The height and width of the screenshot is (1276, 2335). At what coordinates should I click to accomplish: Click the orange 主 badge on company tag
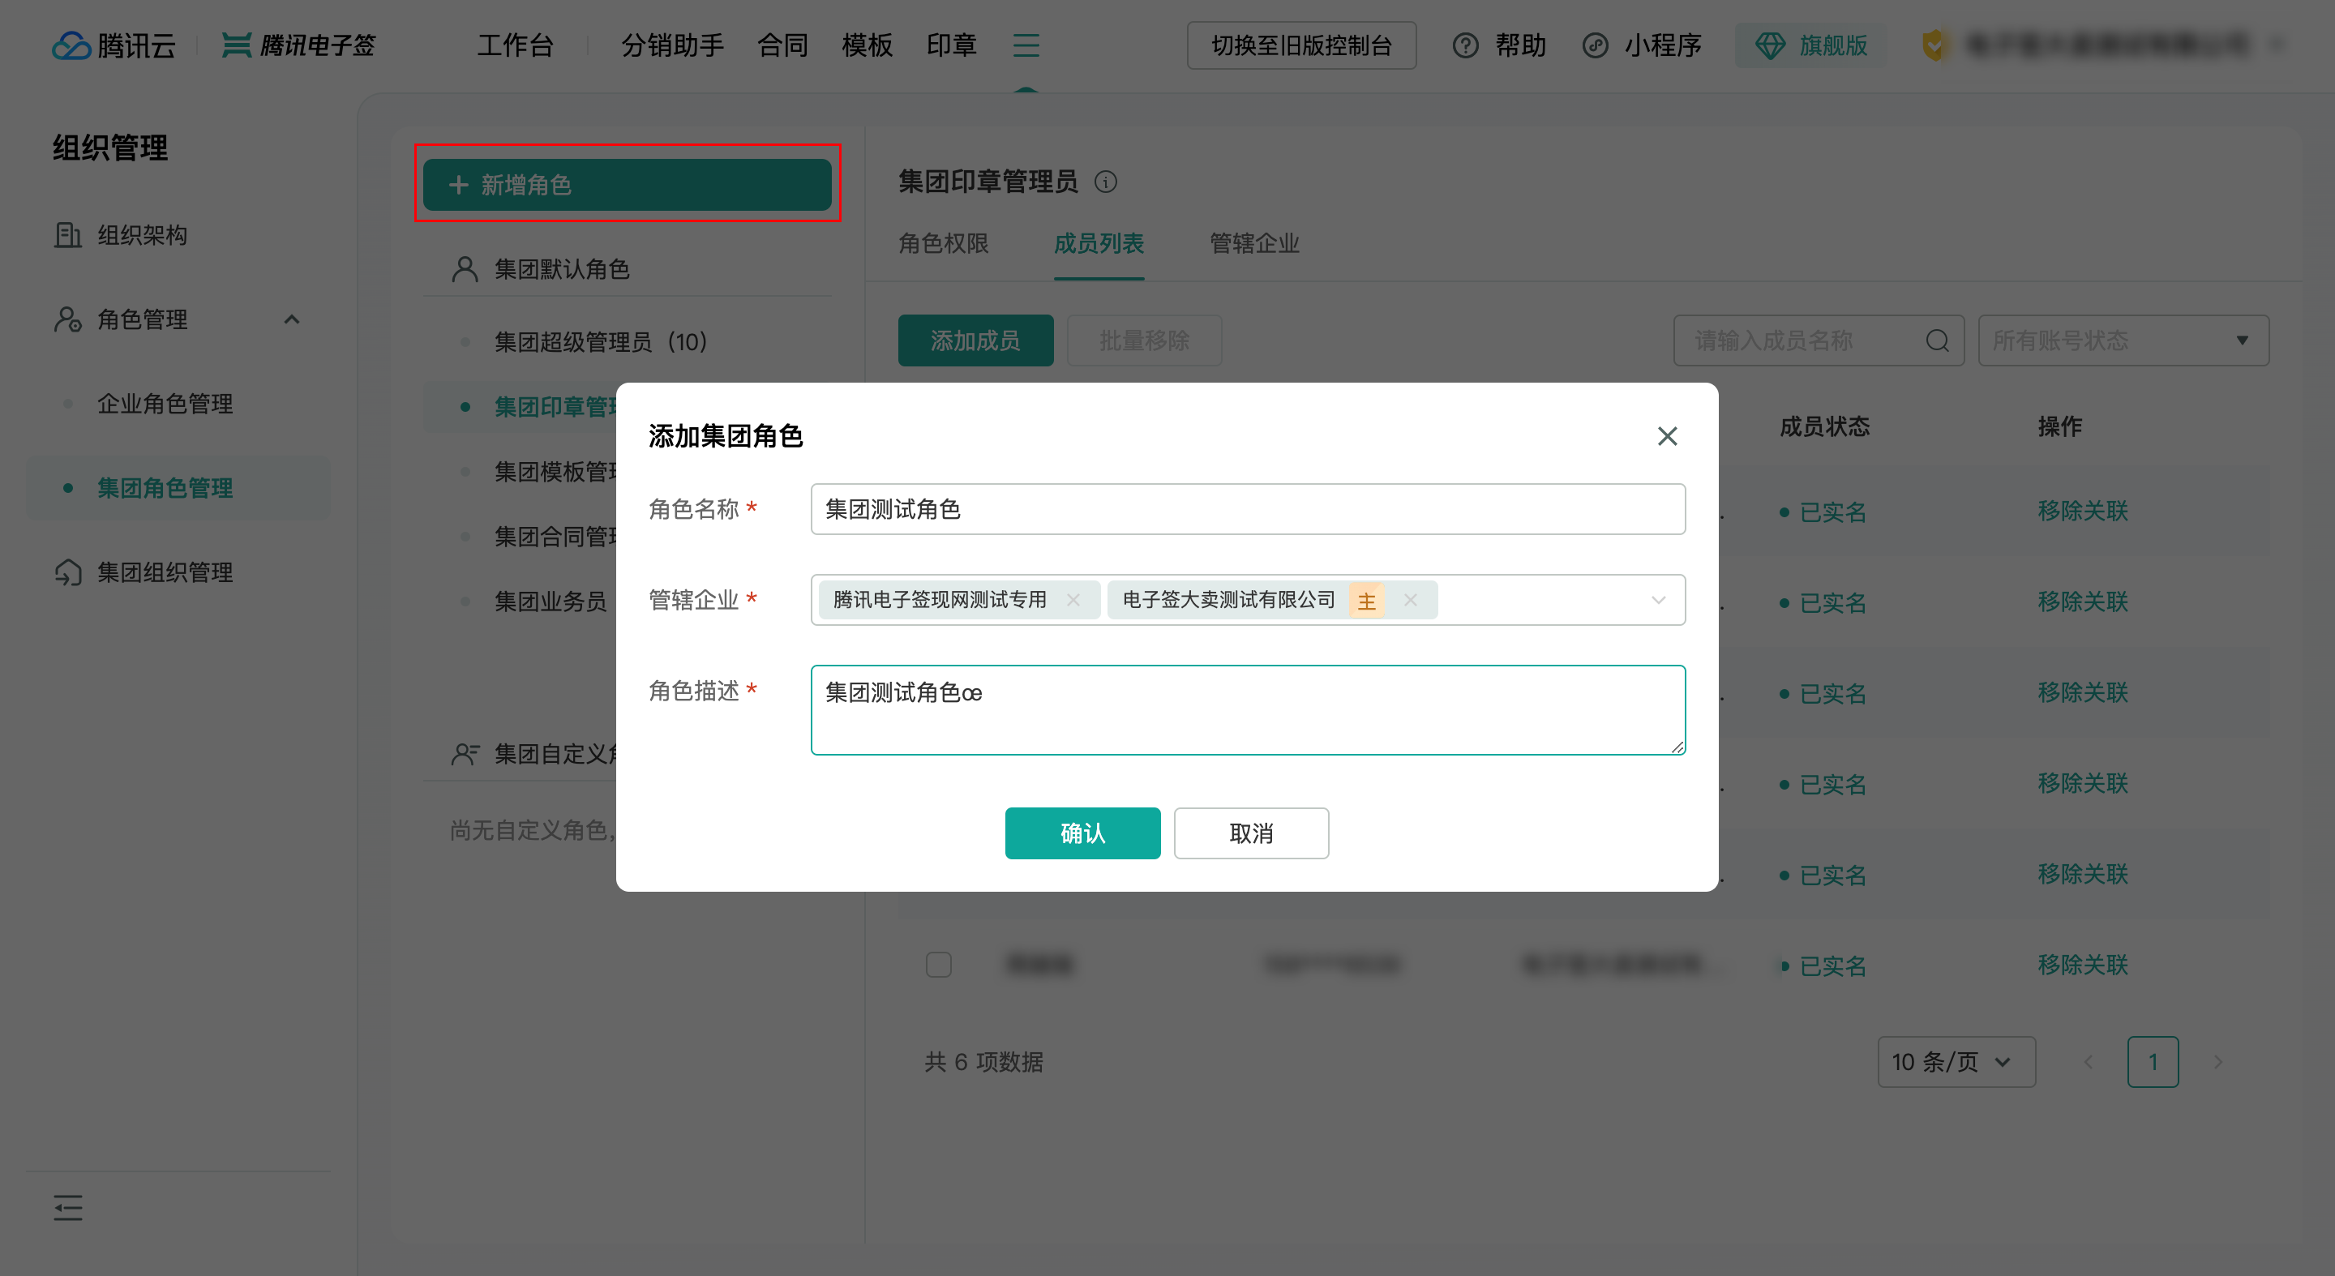tap(1366, 600)
